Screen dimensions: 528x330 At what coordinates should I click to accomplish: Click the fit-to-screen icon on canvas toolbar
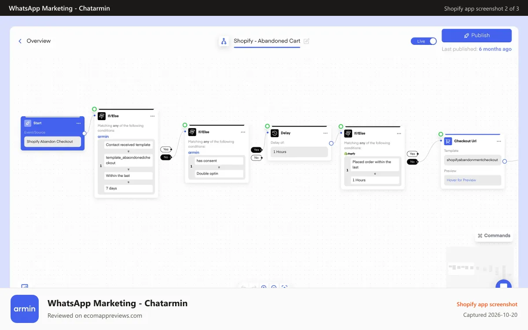pyautogui.click(x=284, y=287)
